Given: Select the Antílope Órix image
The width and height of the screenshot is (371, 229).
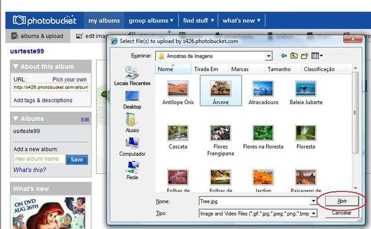Looking at the screenshot, I should click(178, 93).
